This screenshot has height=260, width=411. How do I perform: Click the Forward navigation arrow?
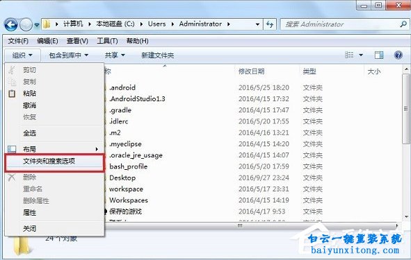tap(26, 25)
